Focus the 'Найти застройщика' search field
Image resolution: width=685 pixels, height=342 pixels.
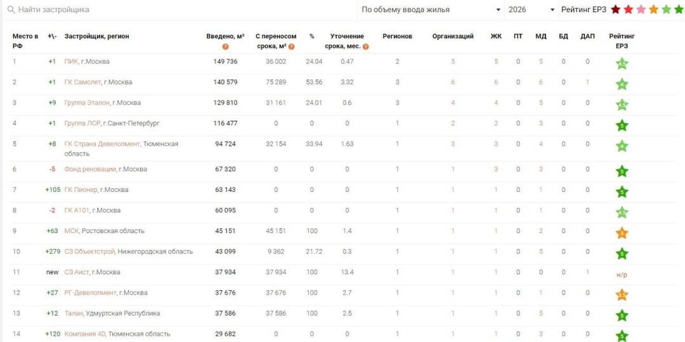tap(183, 9)
